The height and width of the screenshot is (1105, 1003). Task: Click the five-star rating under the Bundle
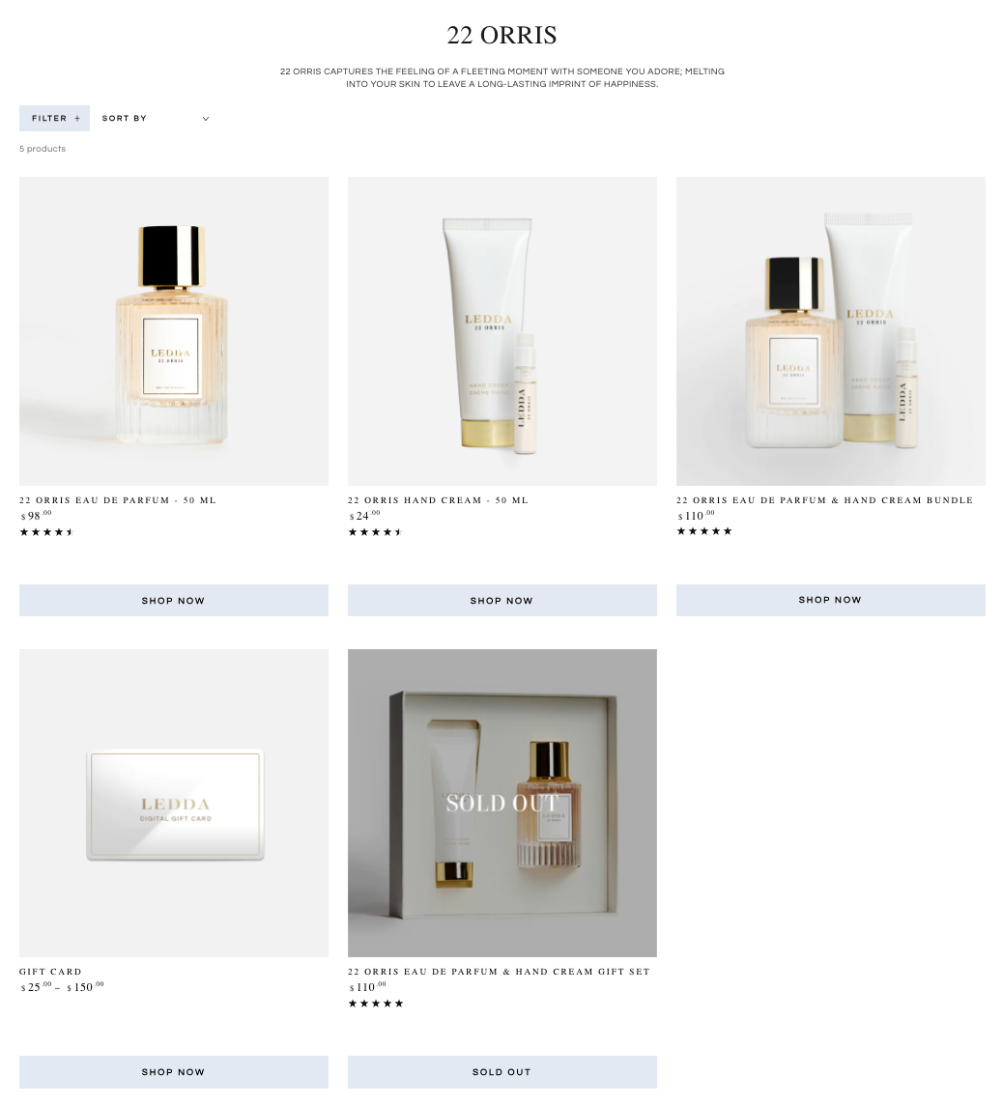[704, 531]
